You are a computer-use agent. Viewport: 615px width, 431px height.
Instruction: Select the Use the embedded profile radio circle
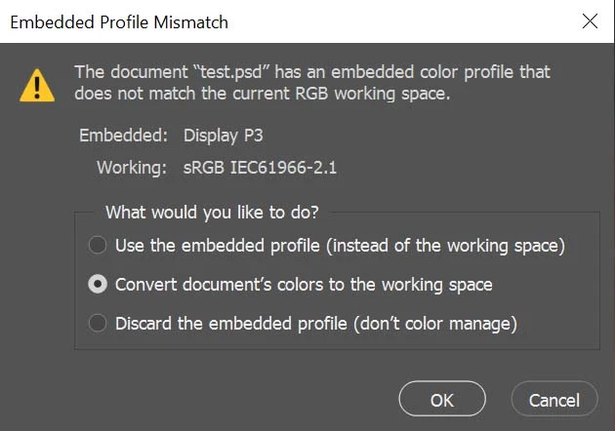pos(98,246)
